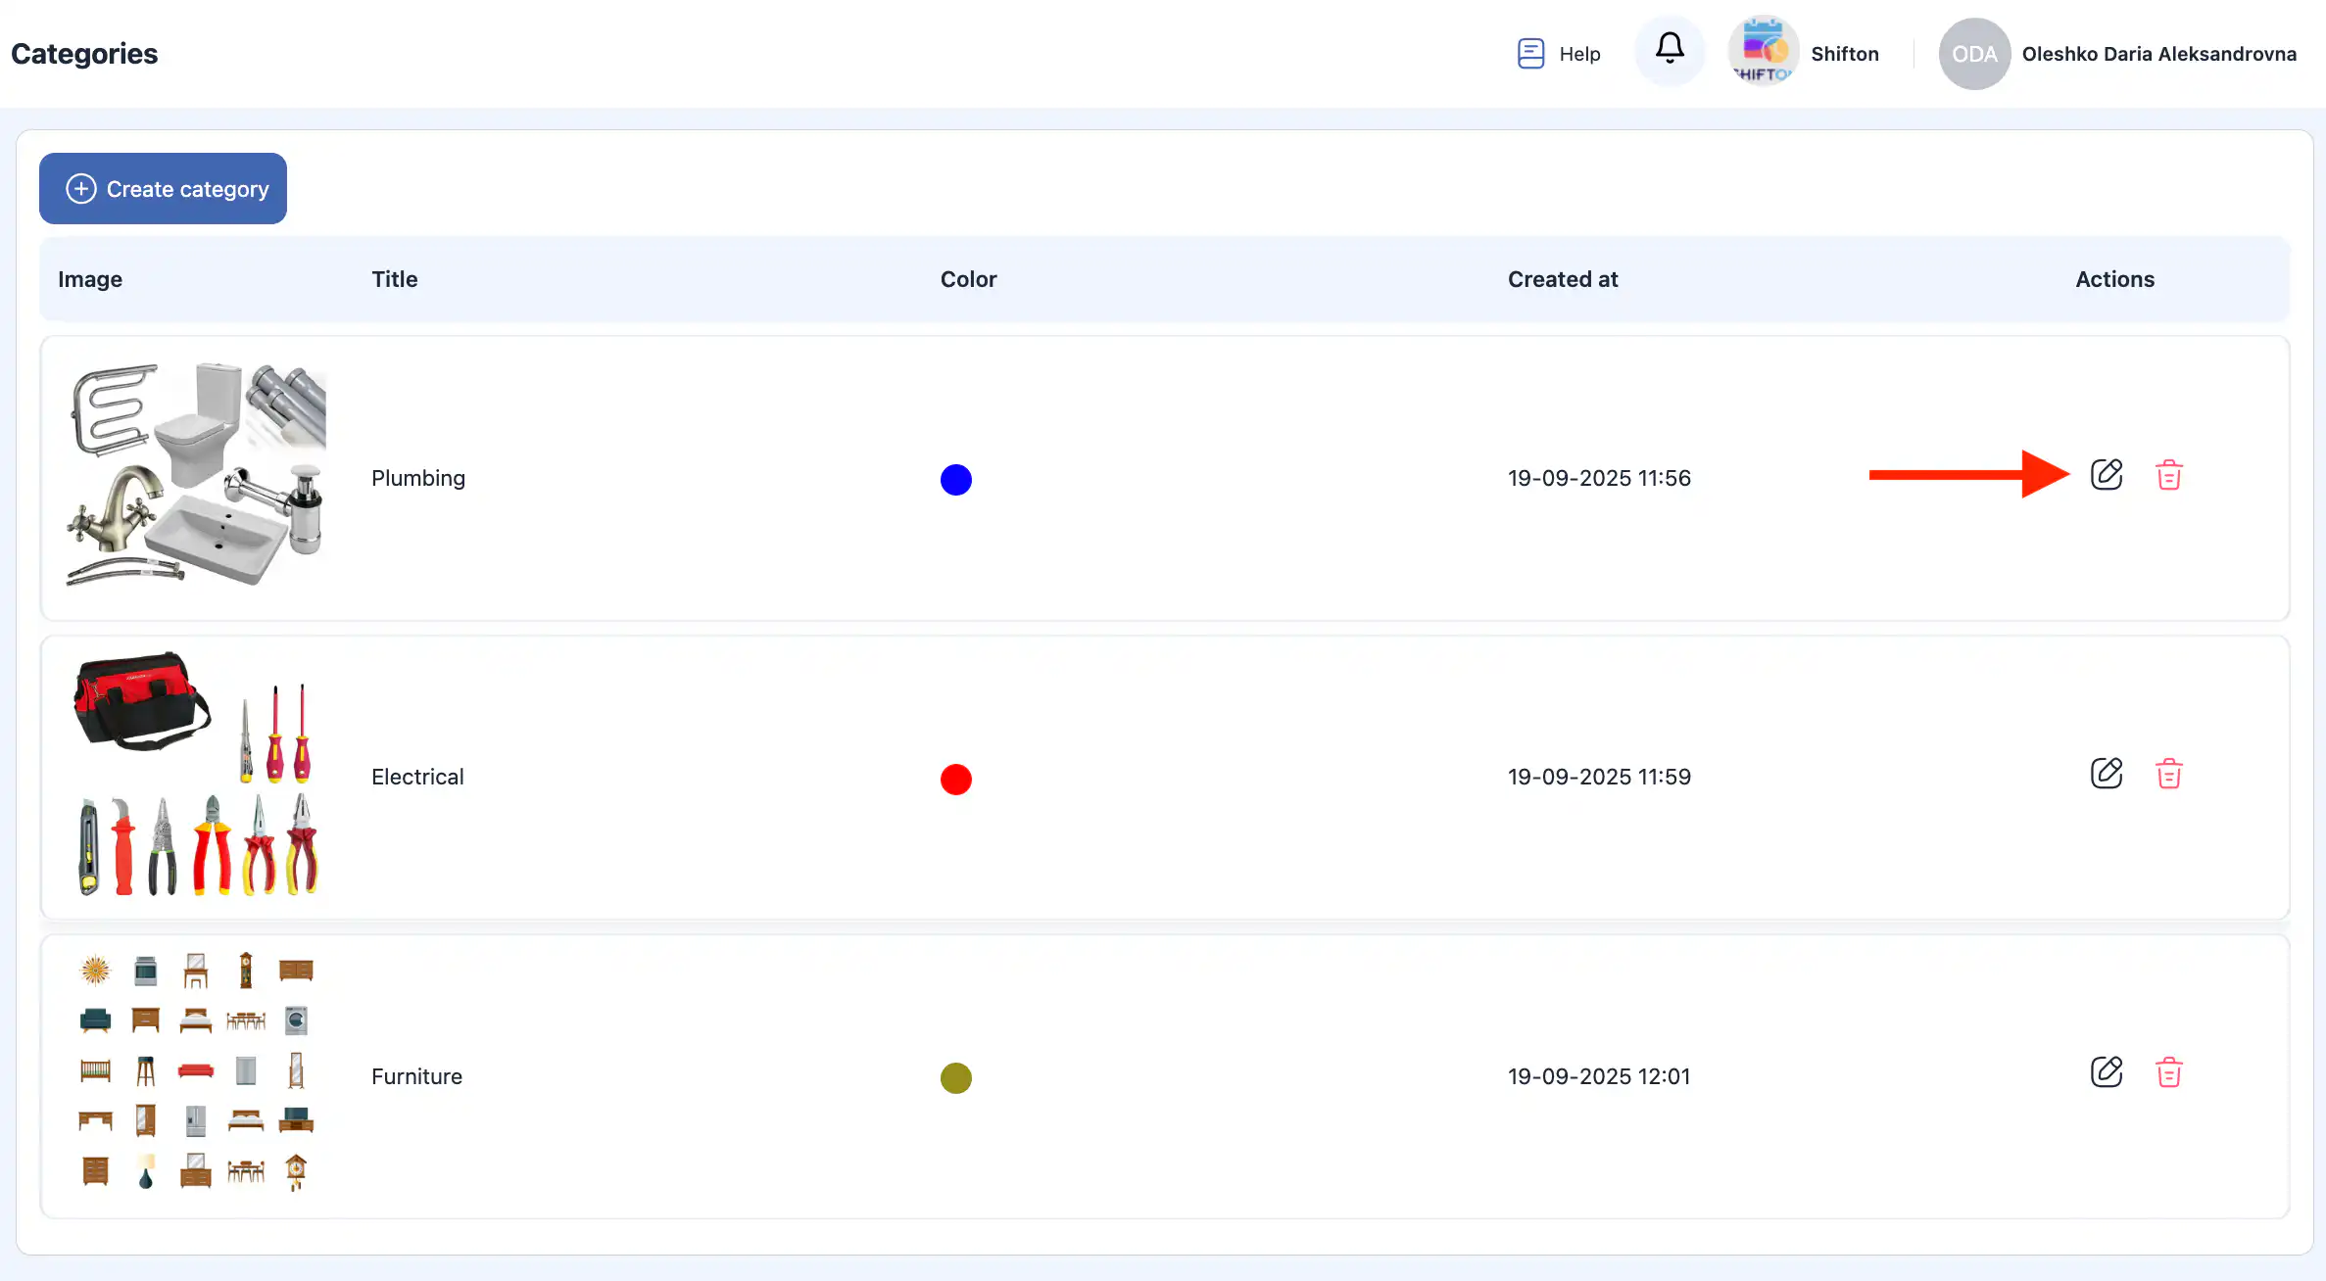The width and height of the screenshot is (2326, 1281).
Task: Open the Plumbing category image
Action: (196, 475)
